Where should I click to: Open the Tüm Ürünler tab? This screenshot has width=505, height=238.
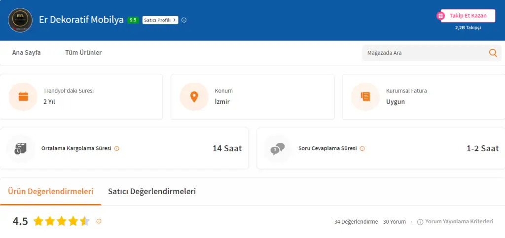pos(83,53)
